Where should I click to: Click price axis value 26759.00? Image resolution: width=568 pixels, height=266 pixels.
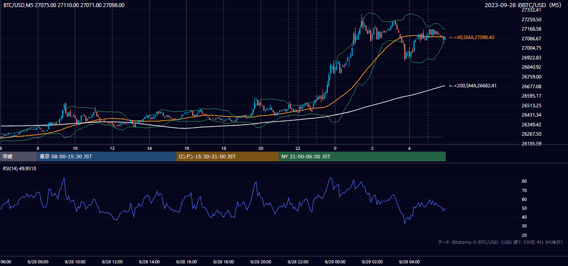pyautogui.click(x=531, y=77)
